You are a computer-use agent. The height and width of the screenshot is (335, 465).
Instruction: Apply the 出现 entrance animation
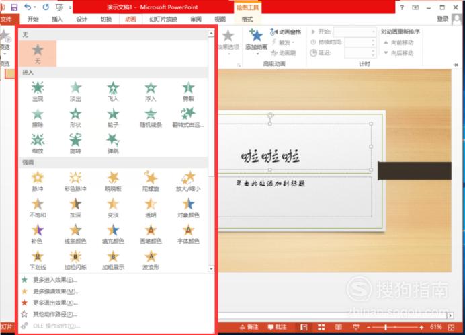(38, 91)
